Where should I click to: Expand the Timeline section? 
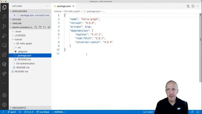coord(30,23)
